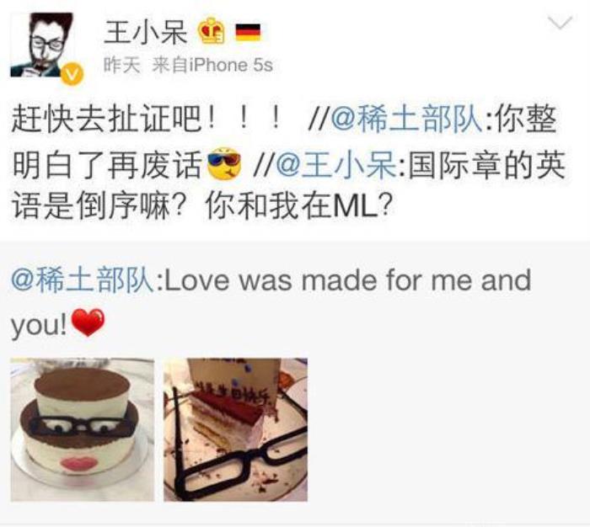Open the 王小呆 username at post header
This screenshot has width=590, height=527.
[x=146, y=32]
